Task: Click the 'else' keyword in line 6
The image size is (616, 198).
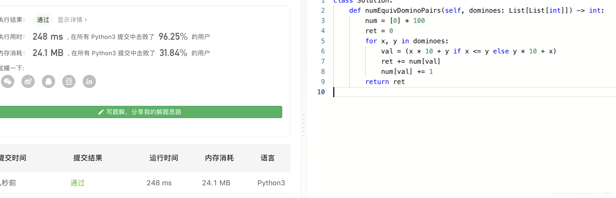Action: [501, 51]
